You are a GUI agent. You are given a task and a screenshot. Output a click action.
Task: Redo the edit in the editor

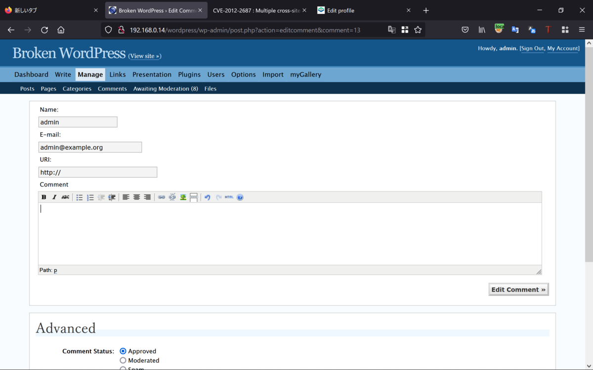pos(218,197)
